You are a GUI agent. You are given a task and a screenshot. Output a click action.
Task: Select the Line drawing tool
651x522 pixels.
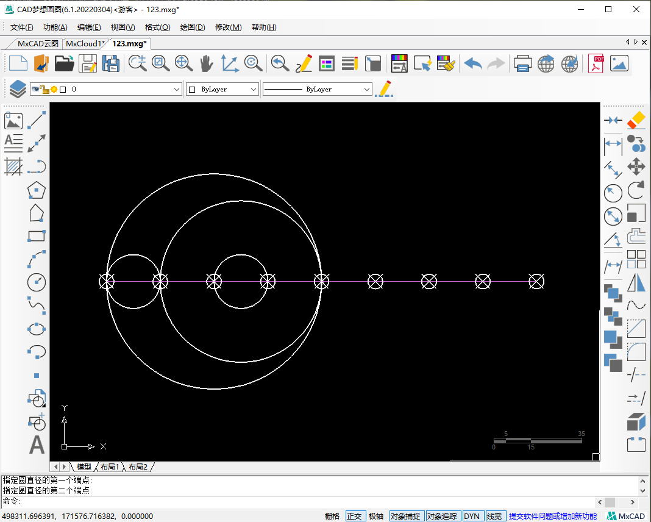(x=37, y=120)
